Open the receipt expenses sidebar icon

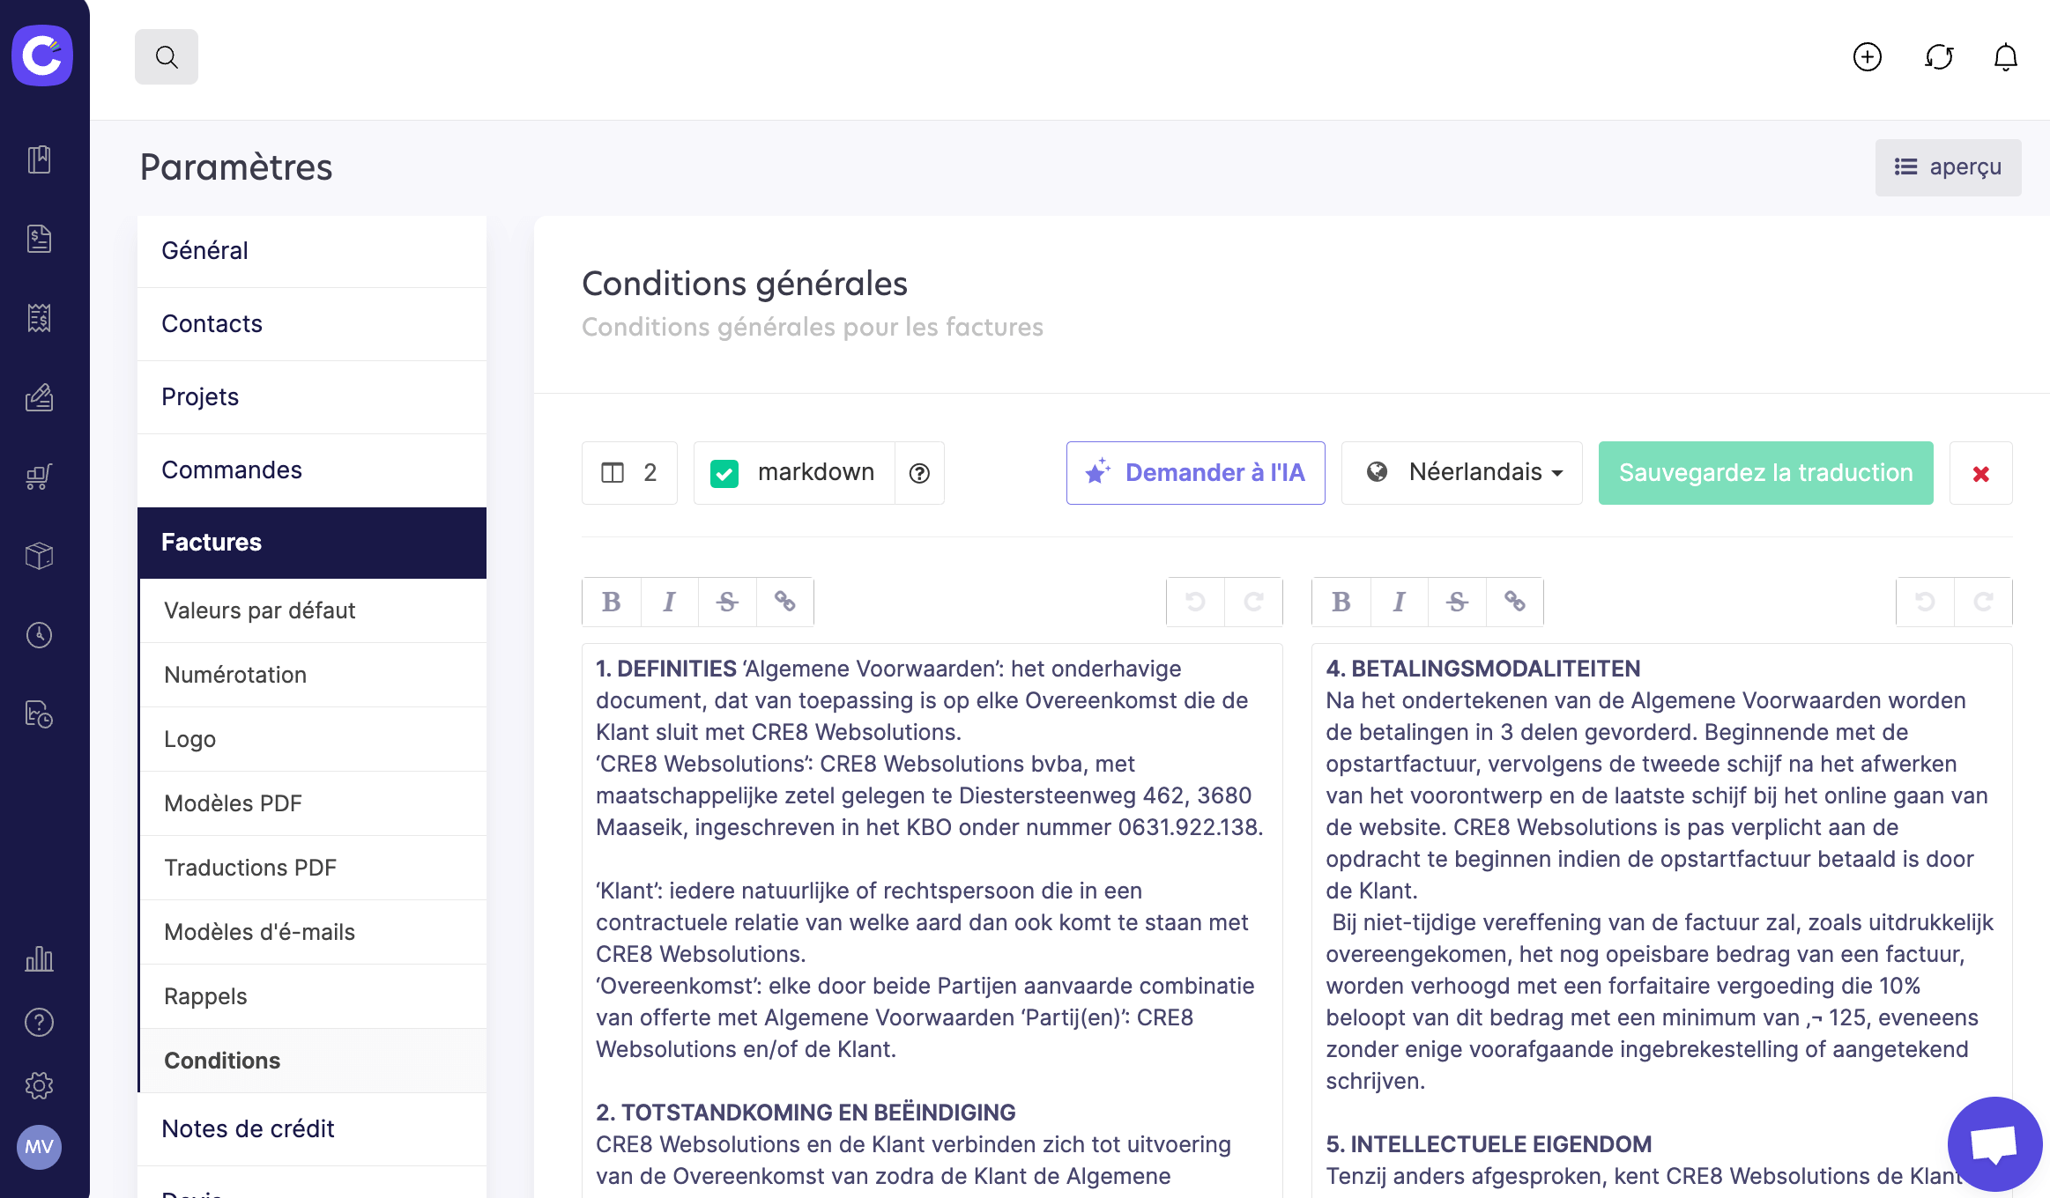(40, 318)
